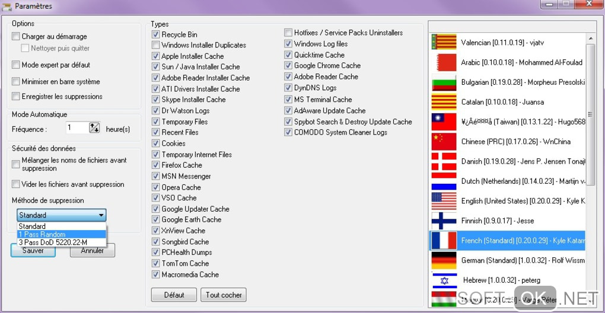Image resolution: width=605 pixels, height=313 pixels.
Task: Uncheck Opera Cache
Action: (x=155, y=187)
